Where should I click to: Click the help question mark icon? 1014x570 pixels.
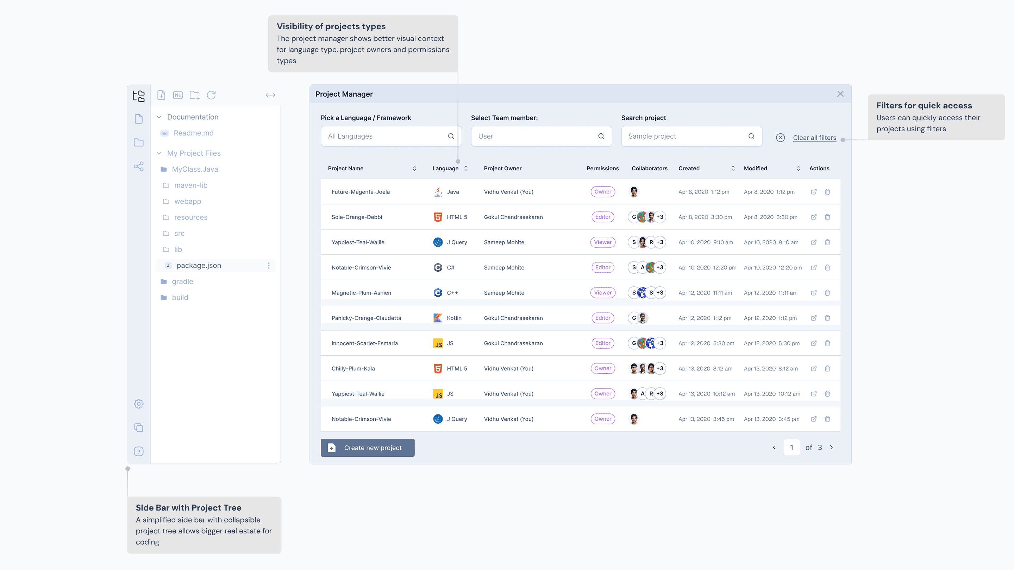[139, 451]
